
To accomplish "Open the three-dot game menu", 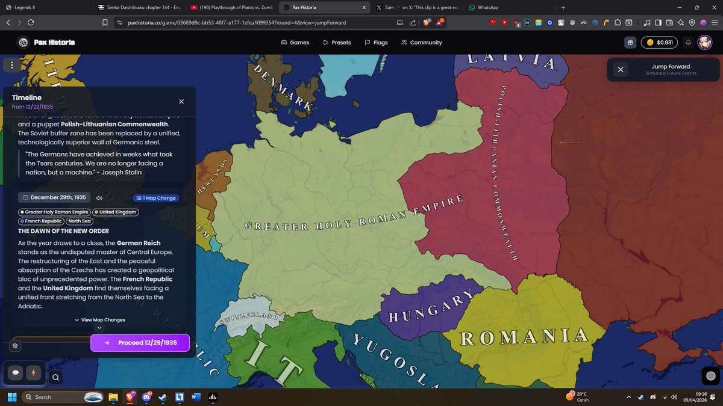I will point(12,65).
